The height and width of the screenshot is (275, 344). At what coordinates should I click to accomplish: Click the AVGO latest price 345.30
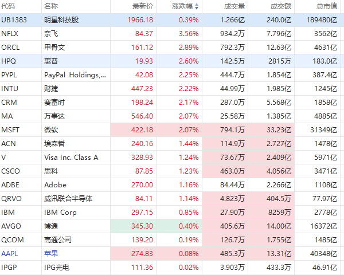(141, 226)
